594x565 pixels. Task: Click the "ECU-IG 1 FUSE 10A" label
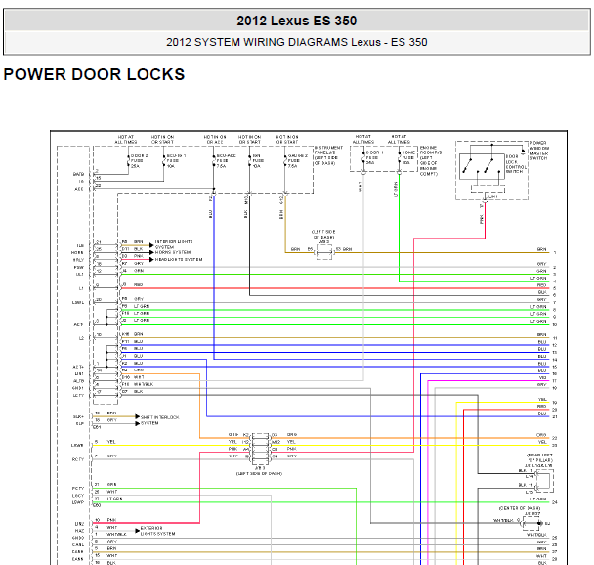pos(176,161)
